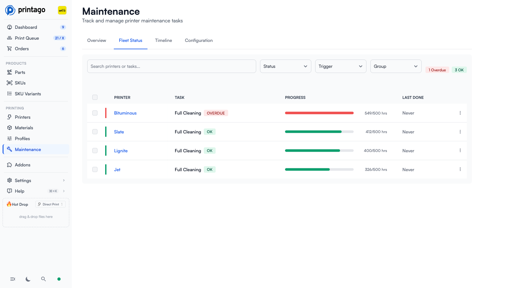The image size is (513, 288).
Task: Click the Profiles sliders icon
Action: click(10, 139)
